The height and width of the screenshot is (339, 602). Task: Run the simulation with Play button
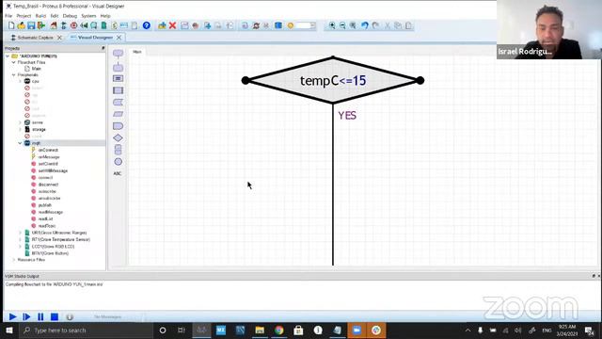coord(12,316)
